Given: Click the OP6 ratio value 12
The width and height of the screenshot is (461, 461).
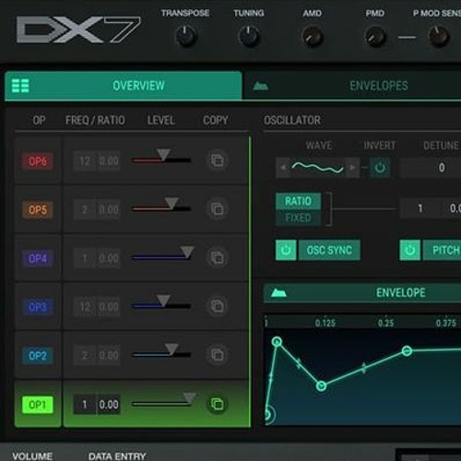Looking at the screenshot, I should (x=85, y=160).
